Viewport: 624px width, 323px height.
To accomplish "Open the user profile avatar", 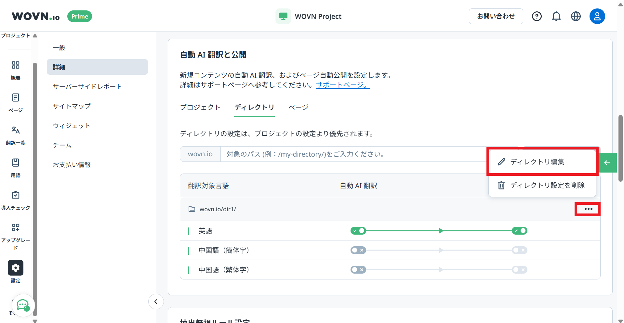I will pyautogui.click(x=597, y=16).
